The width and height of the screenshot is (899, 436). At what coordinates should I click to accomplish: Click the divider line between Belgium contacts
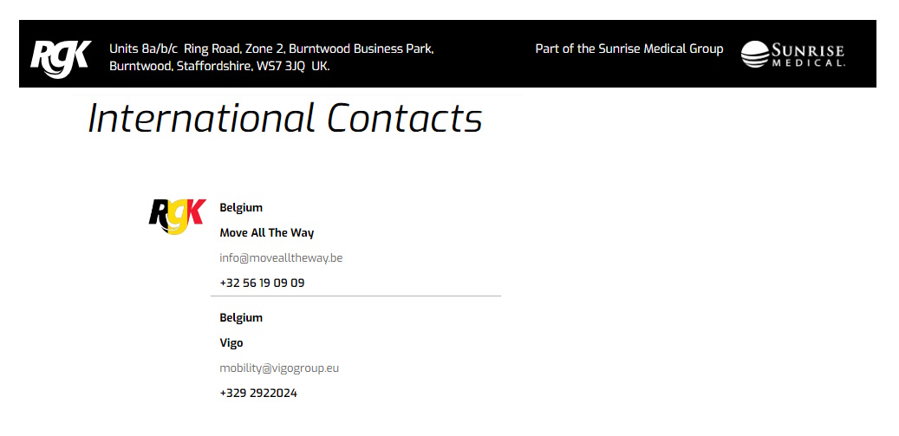coord(355,296)
